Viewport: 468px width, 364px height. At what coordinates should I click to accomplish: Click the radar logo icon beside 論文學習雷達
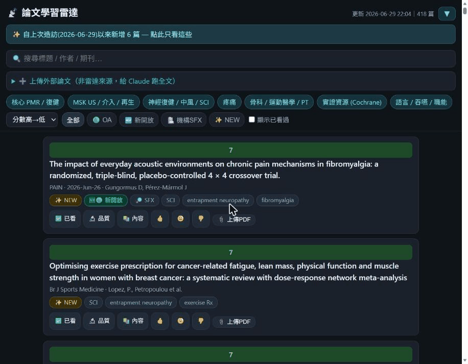pos(13,13)
